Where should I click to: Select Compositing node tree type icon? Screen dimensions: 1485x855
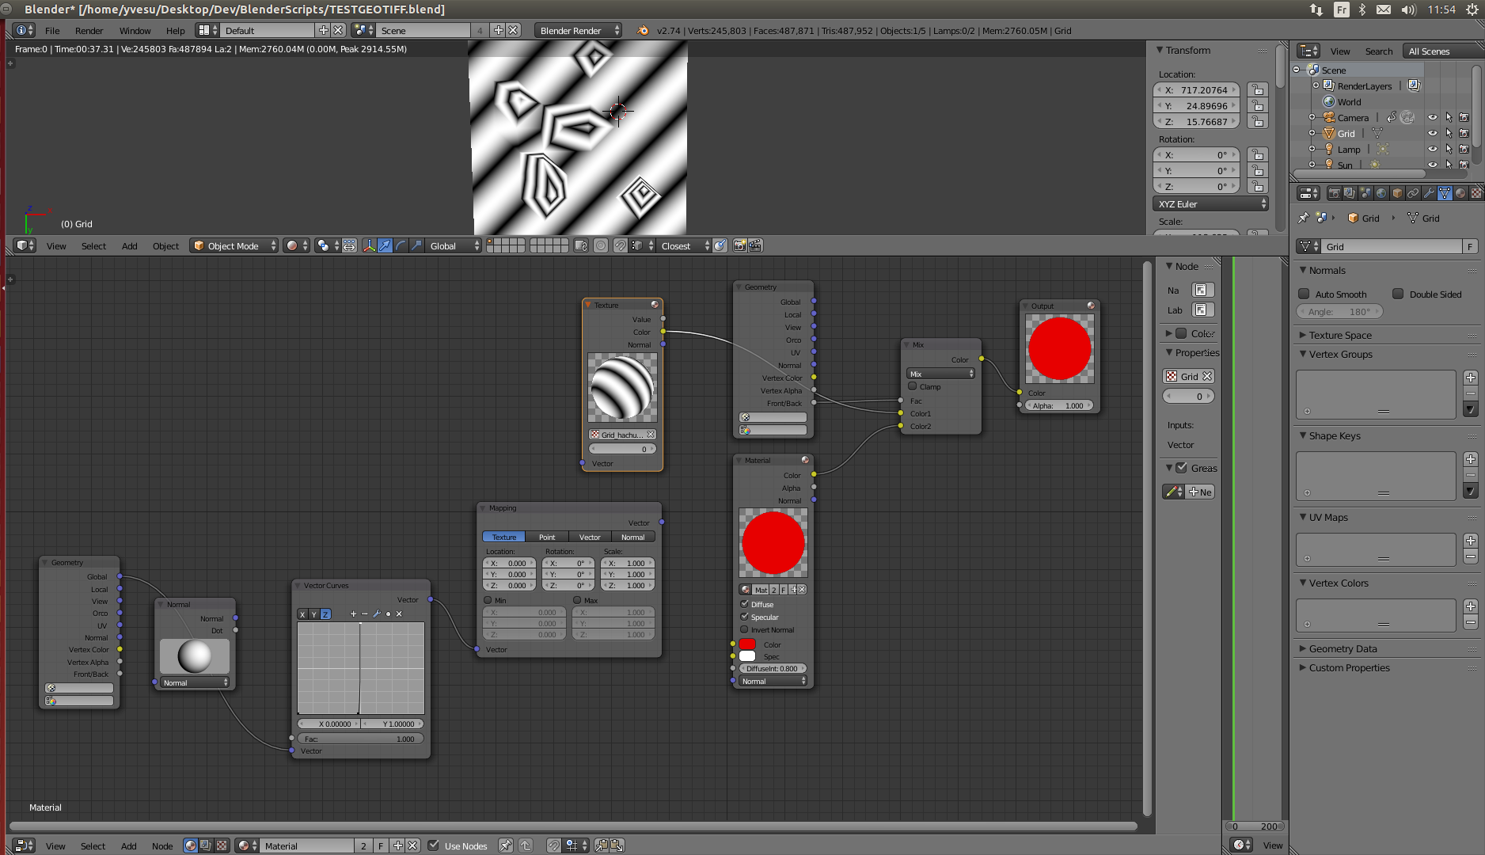tap(206, 845)
